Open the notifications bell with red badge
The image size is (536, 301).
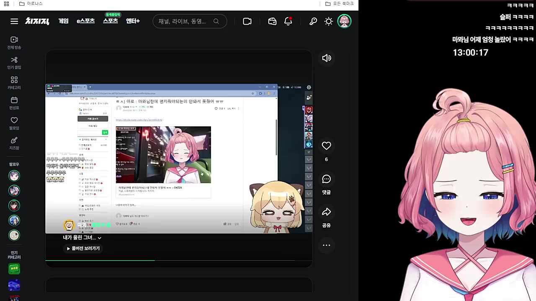(x=288, y=21)
